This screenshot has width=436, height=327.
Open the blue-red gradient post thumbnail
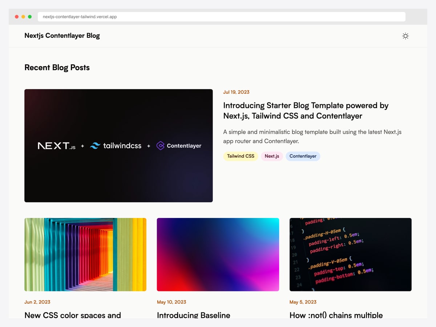(218, 254)
